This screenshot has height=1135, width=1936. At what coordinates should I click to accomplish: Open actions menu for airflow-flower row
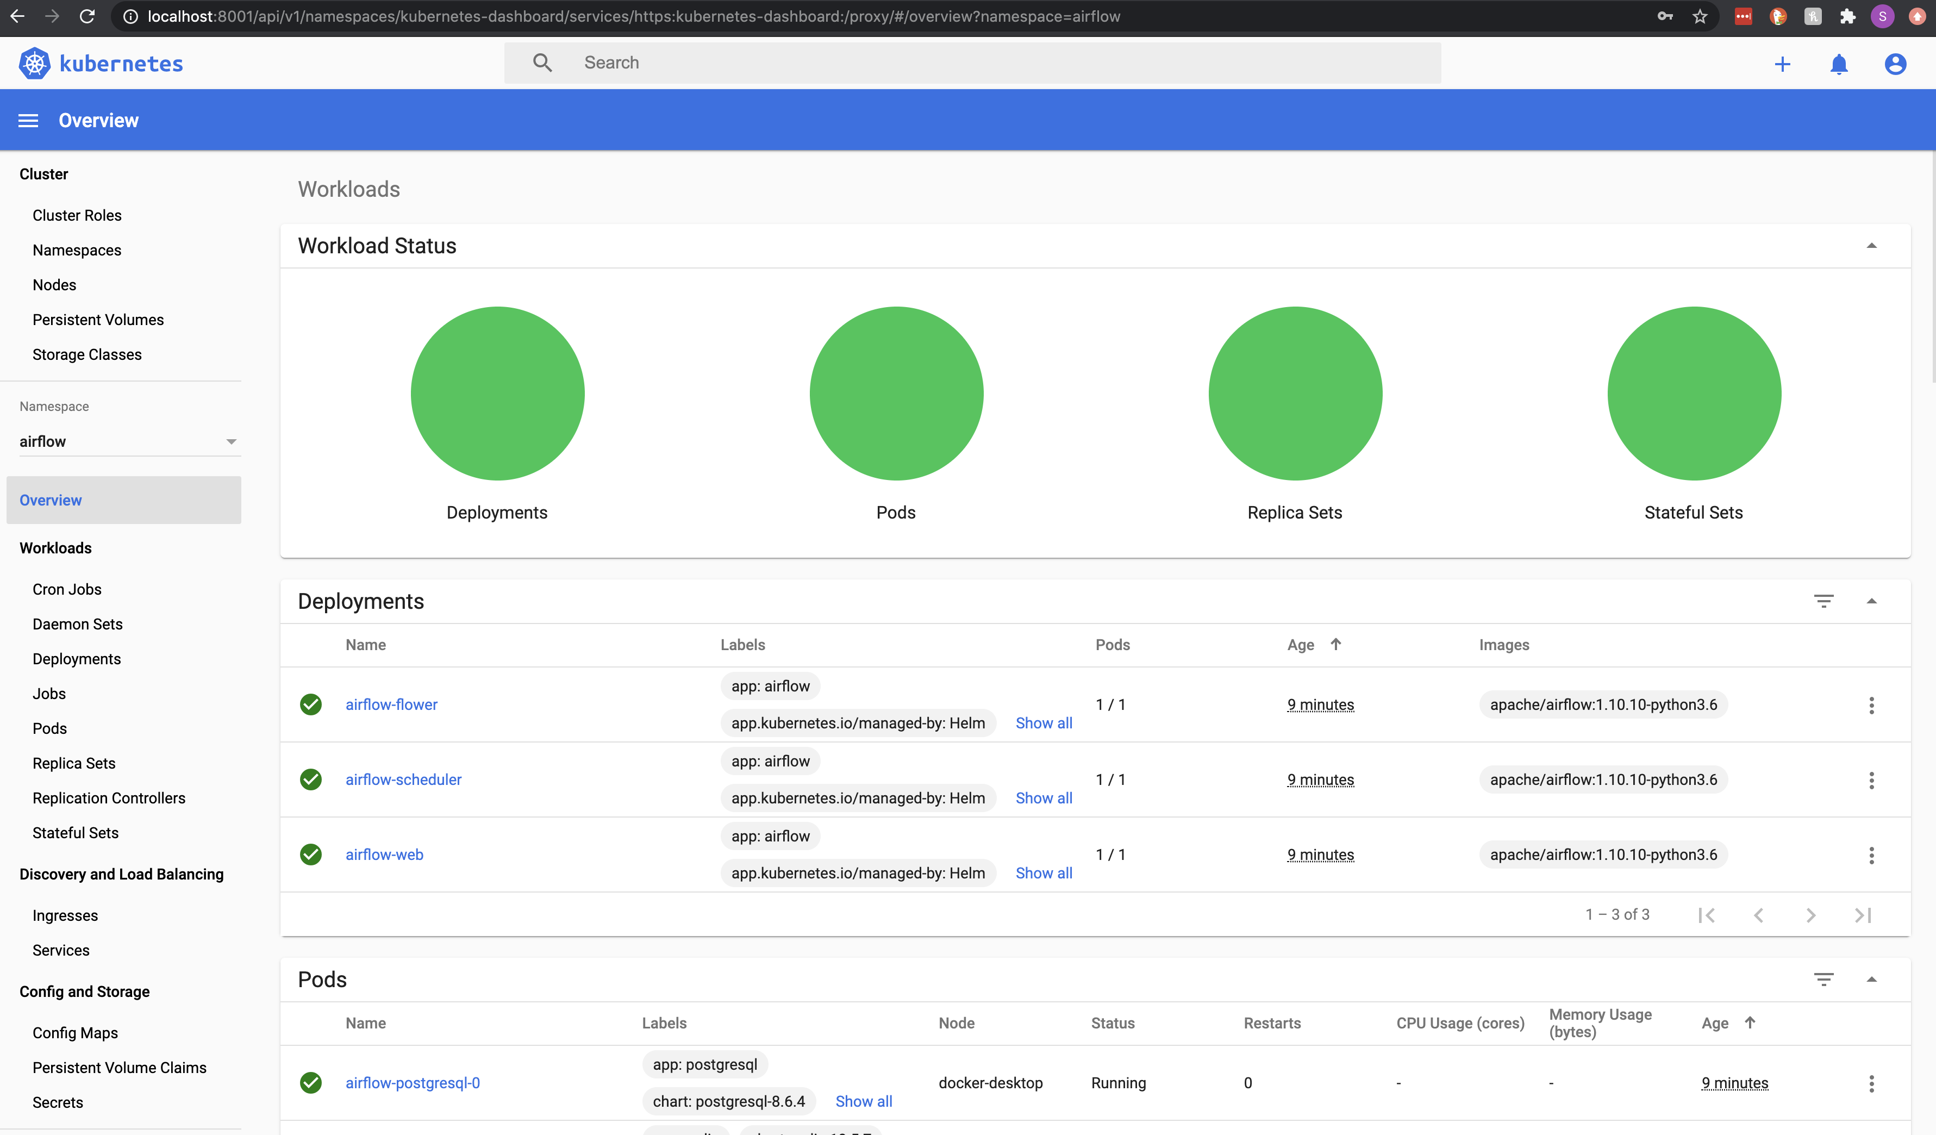[x=1871, y=704]
